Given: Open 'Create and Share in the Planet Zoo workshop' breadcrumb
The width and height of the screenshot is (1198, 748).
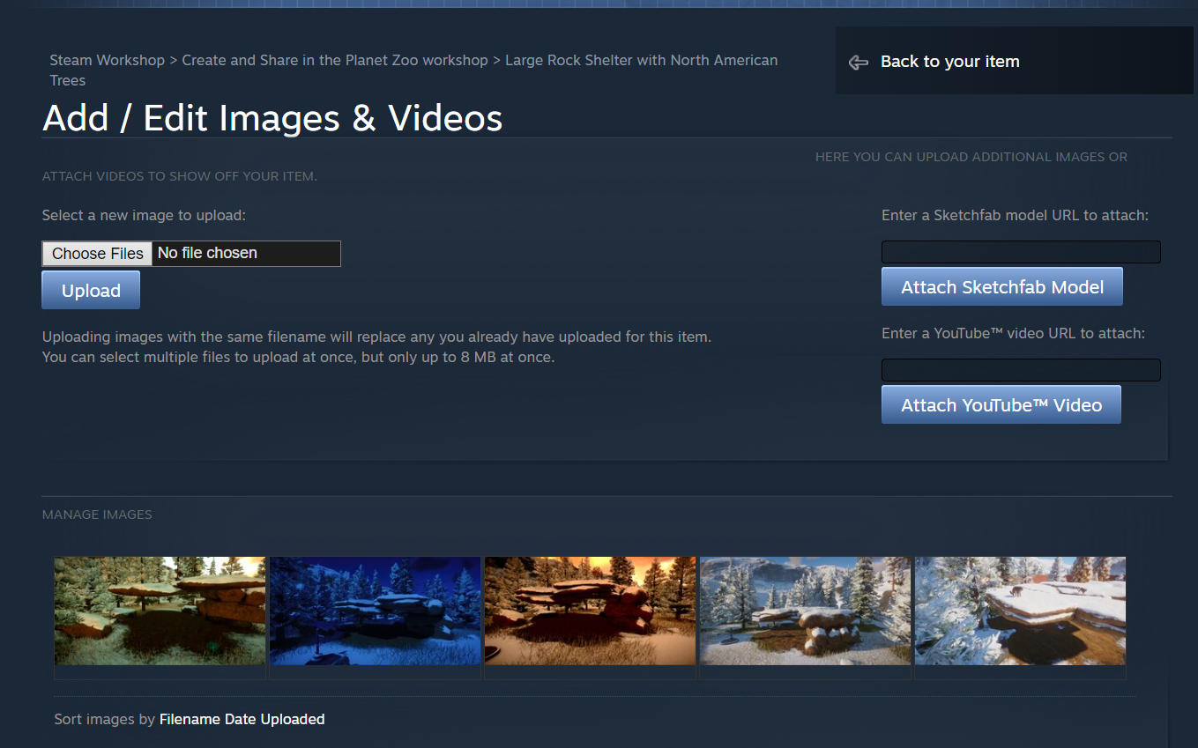Looking at the screenshot, I should tap(335, 60).
